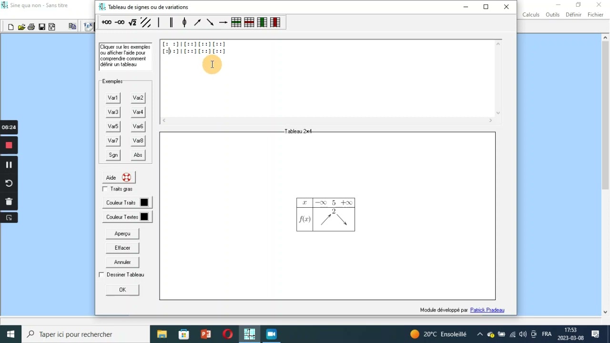This screenshot has width=610, height=343.
Task: Load the Var3 example
Action: (113, 112)
